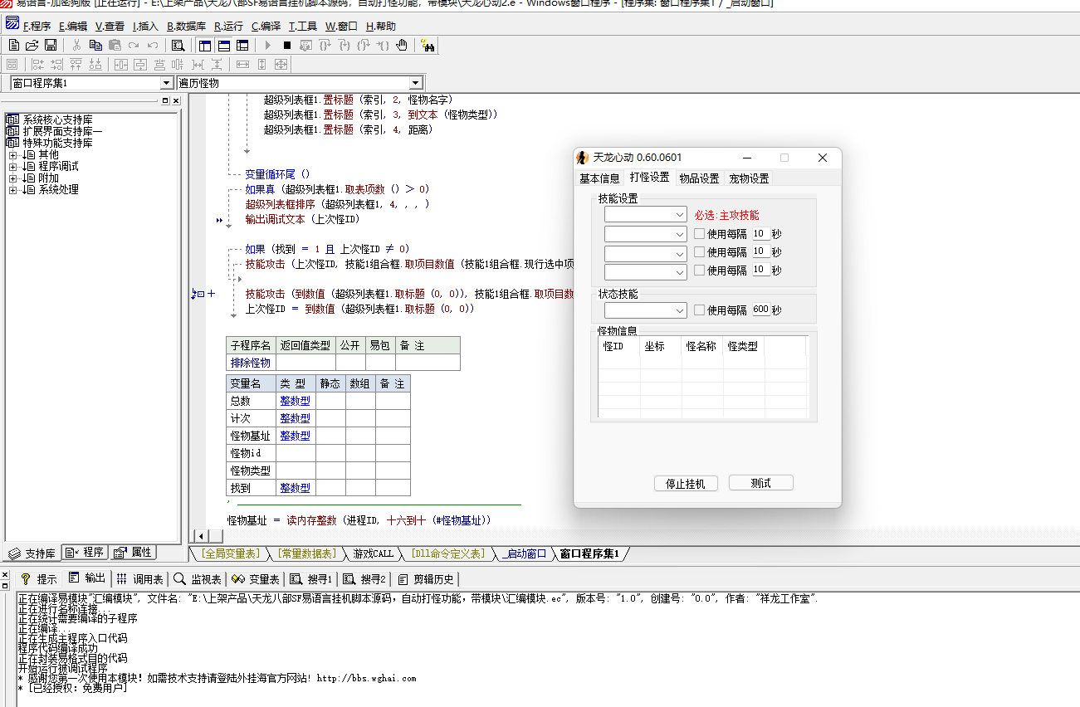Switch to the 物品设置 tab
The image size is (1080, 707).
coord(699,178)
